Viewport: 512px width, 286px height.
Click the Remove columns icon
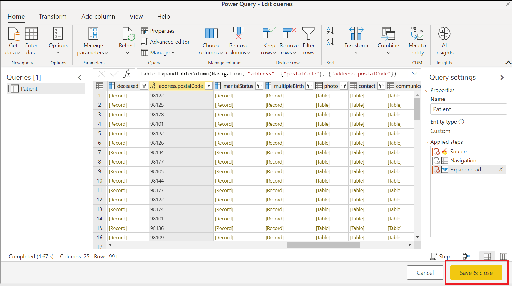[239, 34]
